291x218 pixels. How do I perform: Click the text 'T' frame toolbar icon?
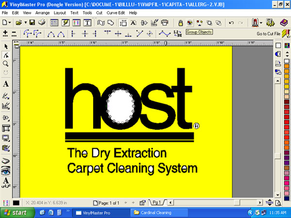[87, 23]
